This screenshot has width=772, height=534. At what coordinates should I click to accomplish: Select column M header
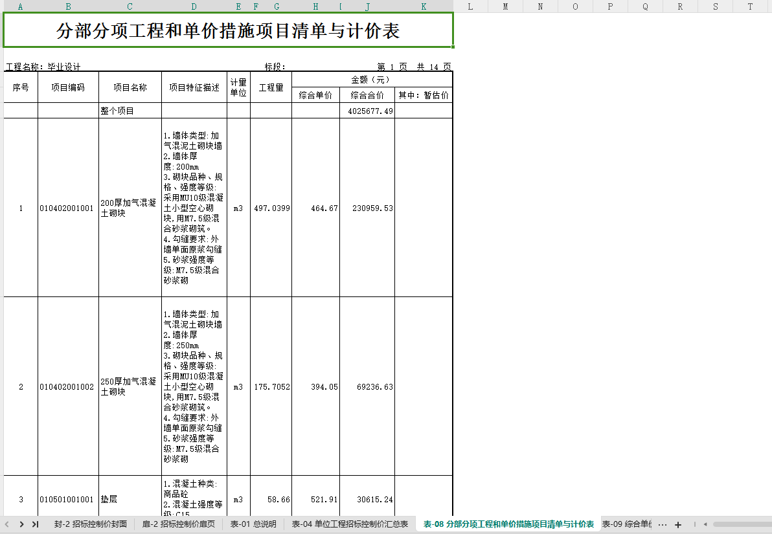(506, 6)
